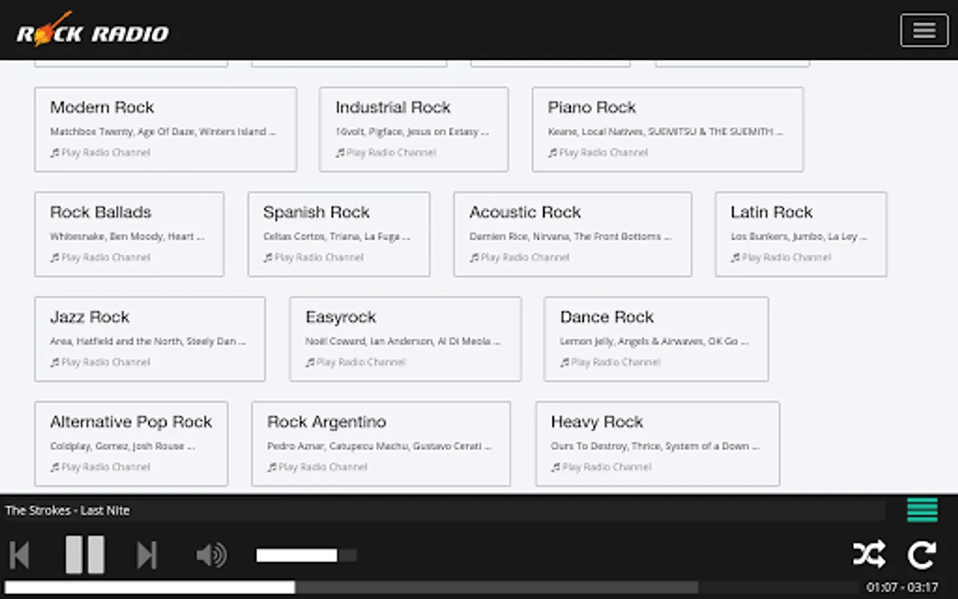Choose the Latin Rock channel title
Viewport: 958px width, 599px height.
coord(771,212)
